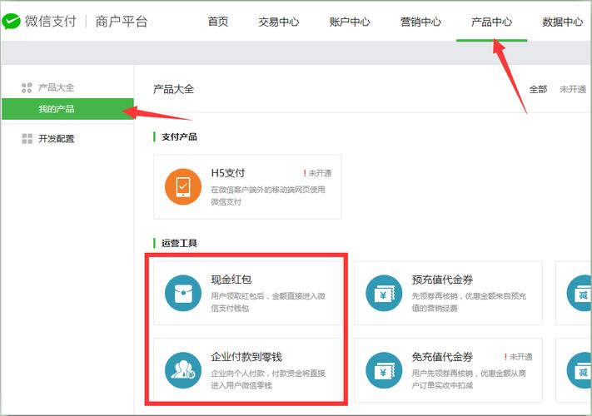The height and width of the screenshot is (416, 592).
Task: Filter products by 全部
Action: click(x=538, y=89)
